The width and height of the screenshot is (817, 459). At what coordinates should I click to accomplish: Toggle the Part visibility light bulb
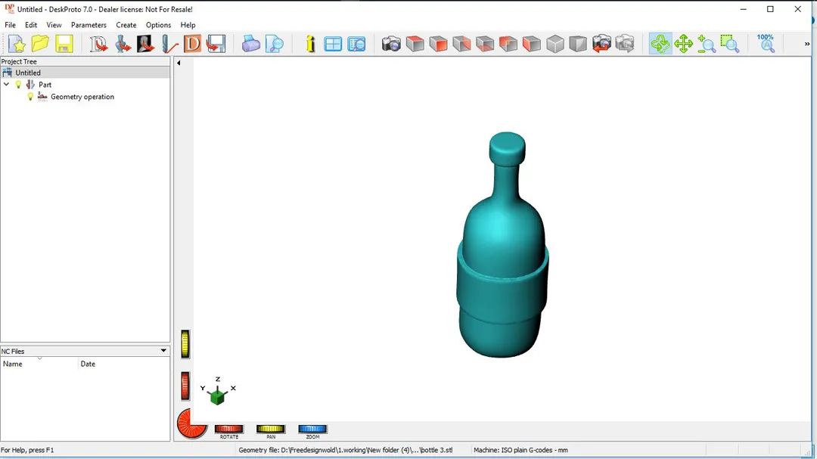tap(19, 85)
